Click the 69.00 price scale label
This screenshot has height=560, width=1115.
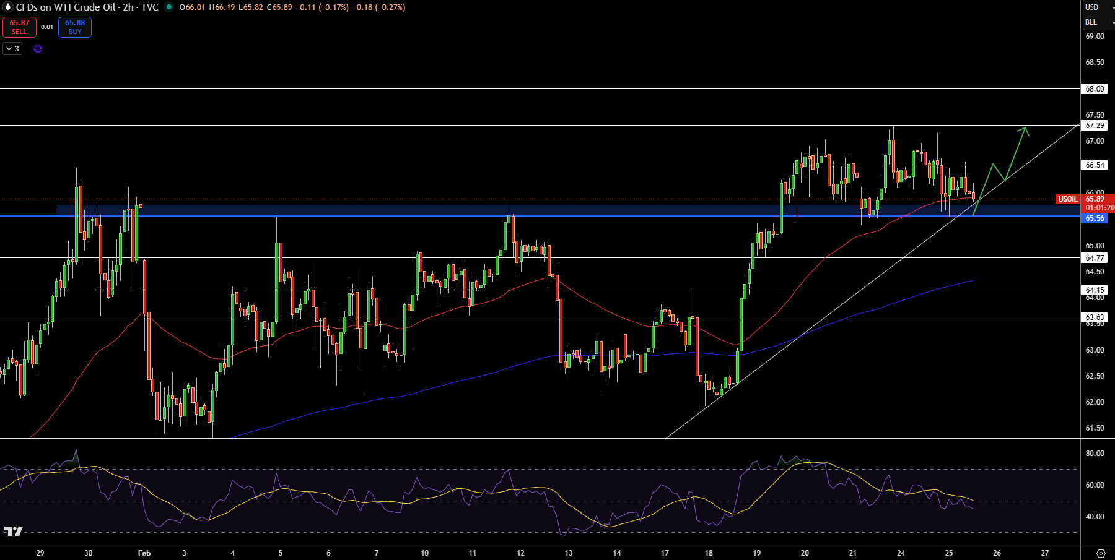(x=1095, y=37)
